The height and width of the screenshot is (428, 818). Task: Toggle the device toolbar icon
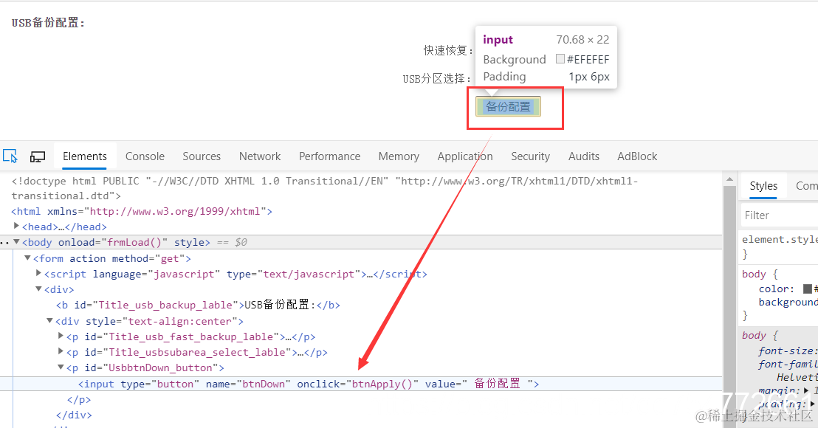coord(38,156)
